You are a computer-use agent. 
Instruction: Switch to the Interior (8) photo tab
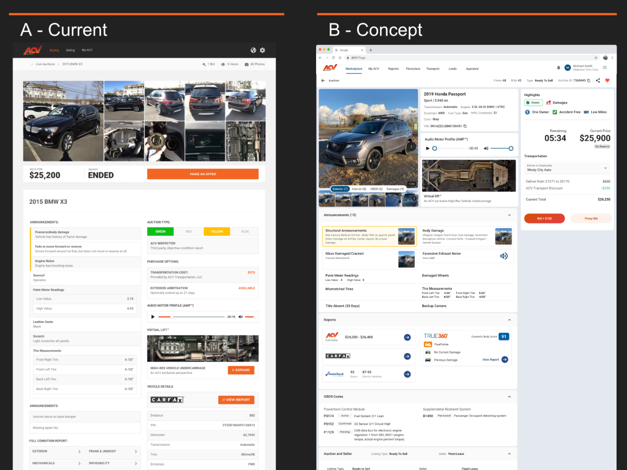pyautogui.click(x=359, y=189)
